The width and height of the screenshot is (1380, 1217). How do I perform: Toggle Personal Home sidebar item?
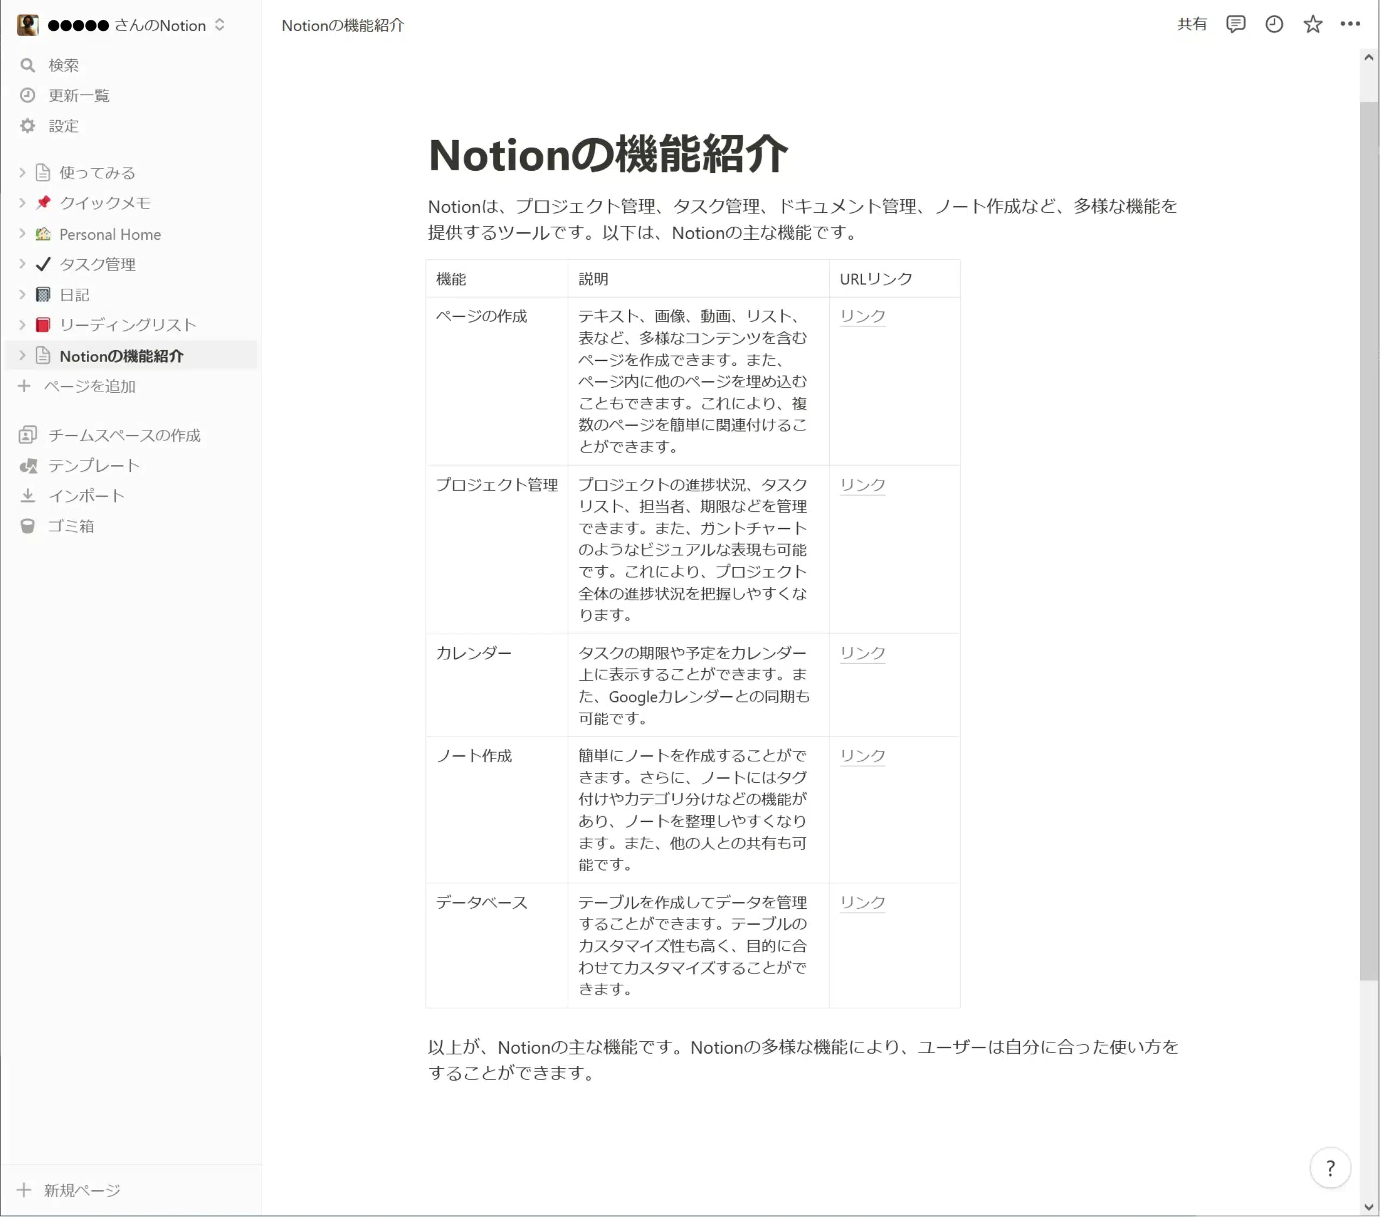[21, 233]
